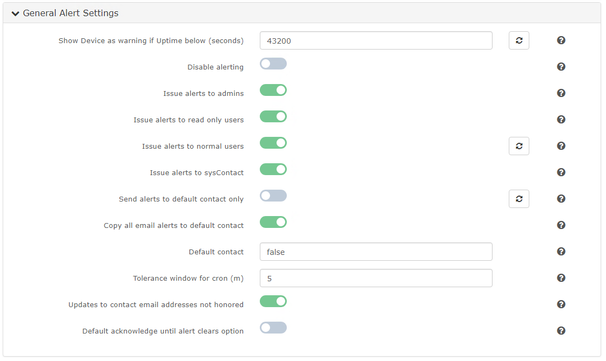The image size is (606, 361).
Task: Open help for Issue alerts to sysContact
Action: click(561, 172)
